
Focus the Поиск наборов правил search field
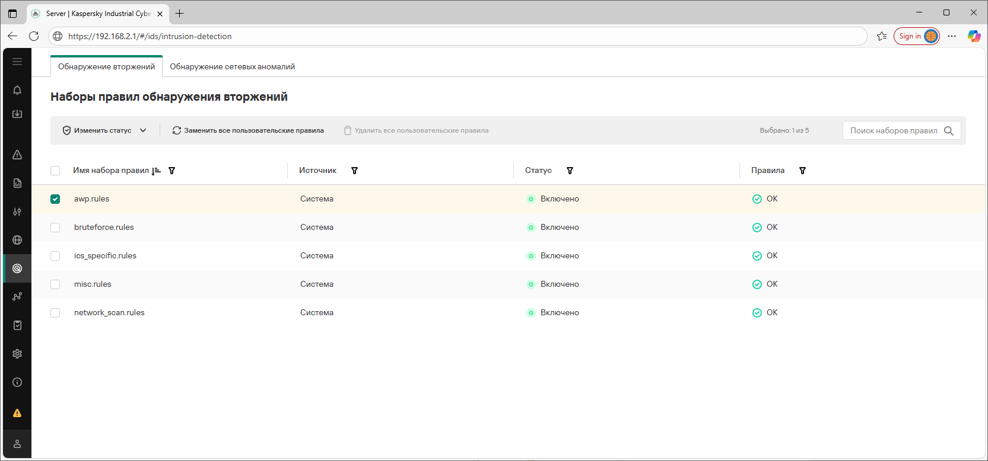click(x=892, y=131)
